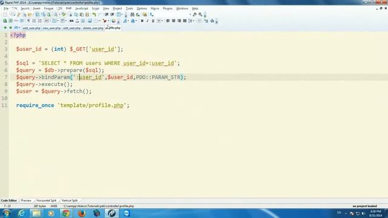This screenshot has height=218, width=388.
Task: Select Code Editor bottom tab
Action: pos(9,200)
